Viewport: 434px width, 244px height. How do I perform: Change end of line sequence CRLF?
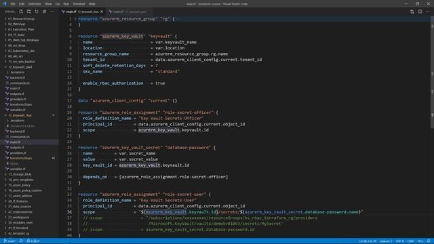click(410, 241)
